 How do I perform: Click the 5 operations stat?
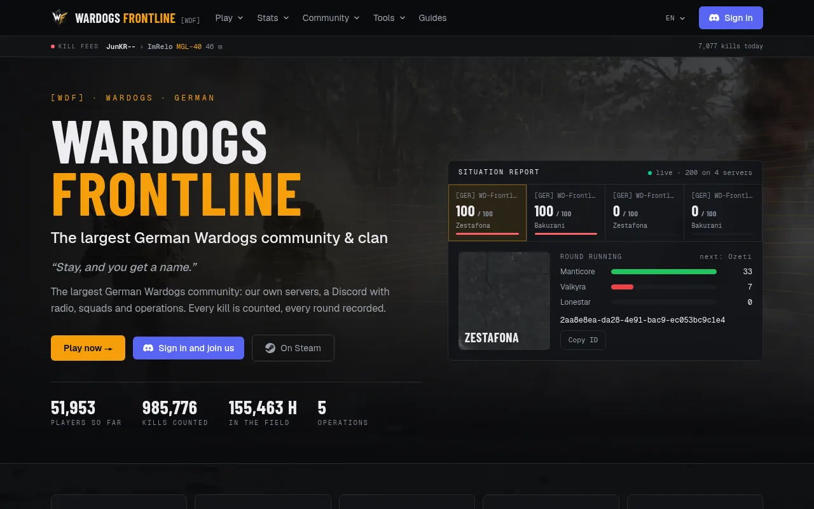(x=343, y=413)
